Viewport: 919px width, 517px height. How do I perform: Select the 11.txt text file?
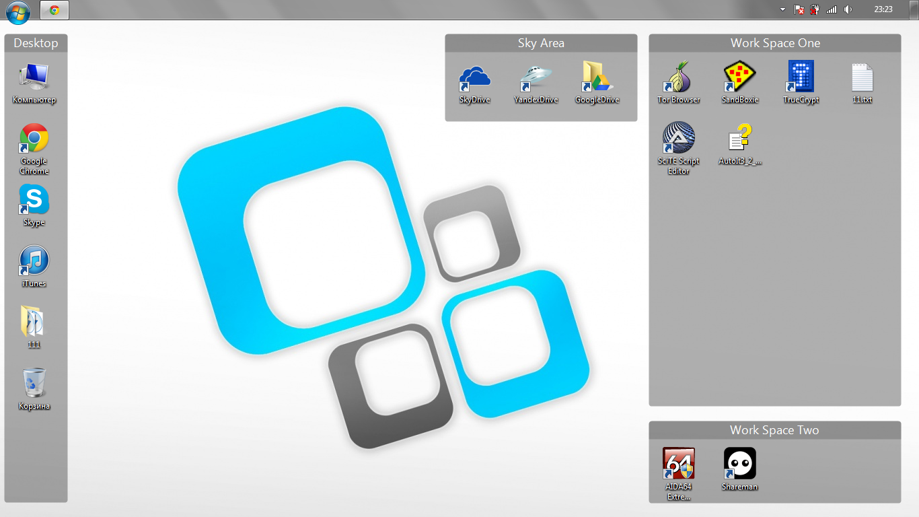click(862, 77)
